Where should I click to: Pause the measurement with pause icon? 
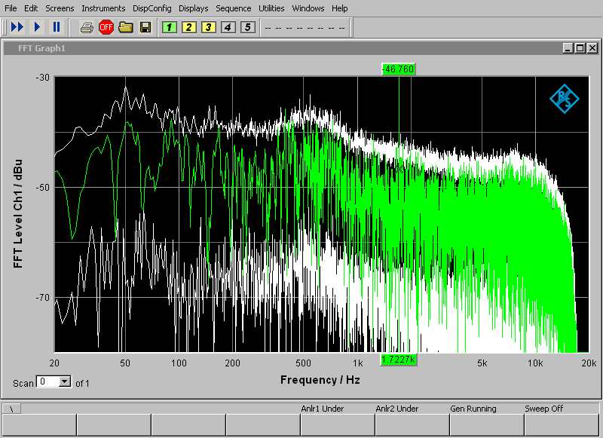57,27
